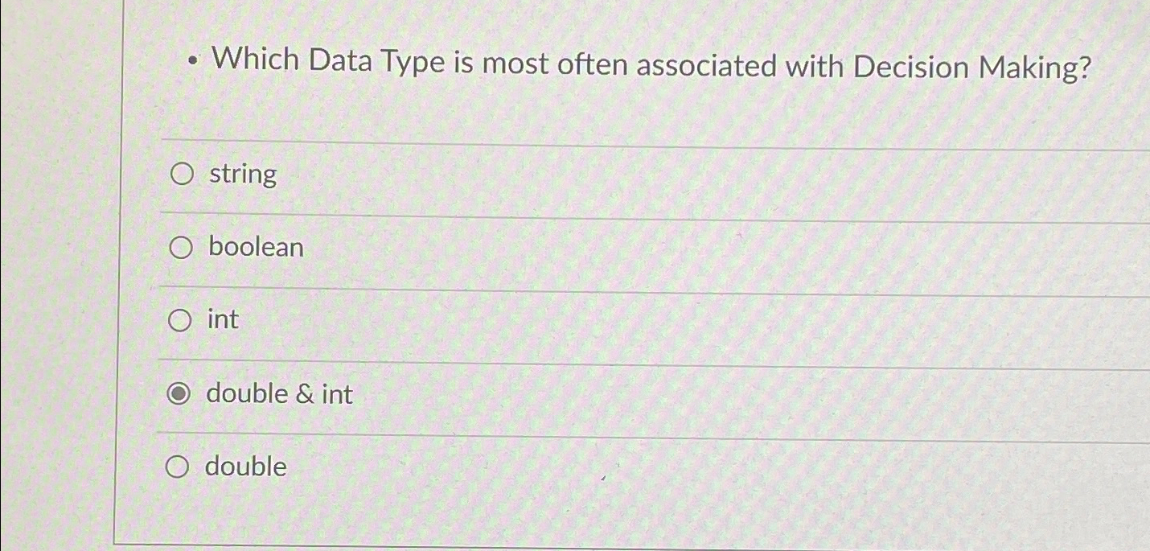This screenshot has width=1150, height=551.
Task: Click the bottom "double" label text
Action: coord(245,467)
